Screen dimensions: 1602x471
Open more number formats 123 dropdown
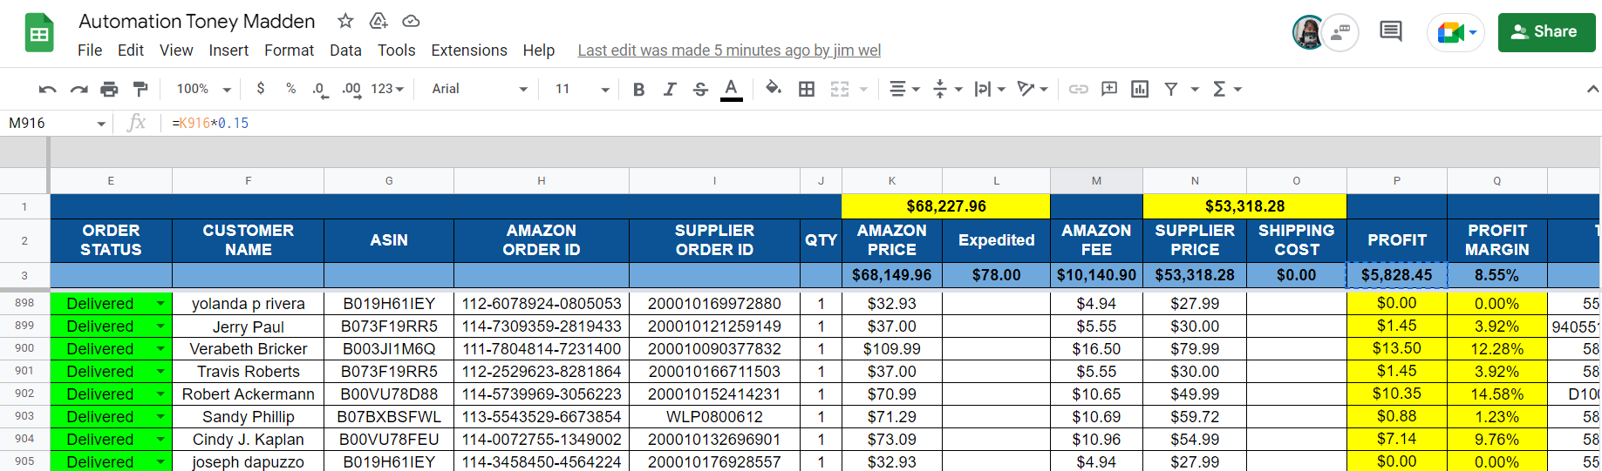pyautogui.click(x=387, y=89)
